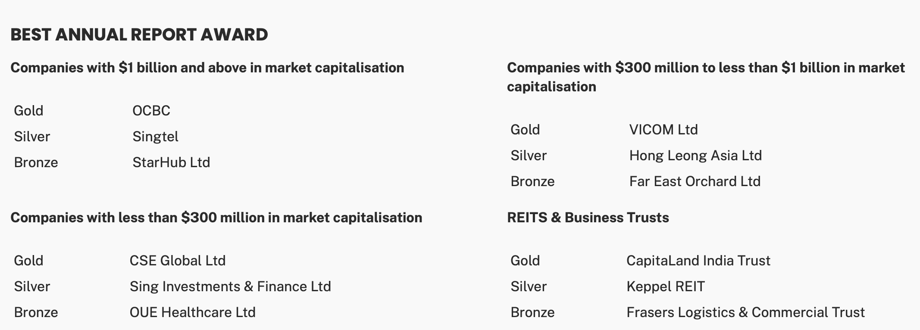Select Far East Orchard Ltd
The image size is (920, 330).
tap(695, 181)
